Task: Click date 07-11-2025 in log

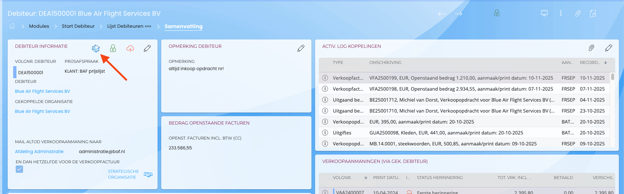Action: [x=592, y=89]
